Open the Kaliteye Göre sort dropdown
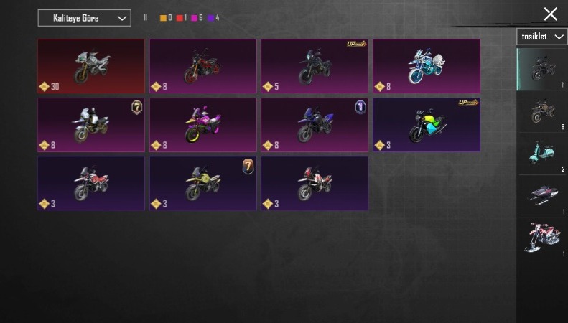Viewport: 568px width, 323px height. [x=85, y=18]
